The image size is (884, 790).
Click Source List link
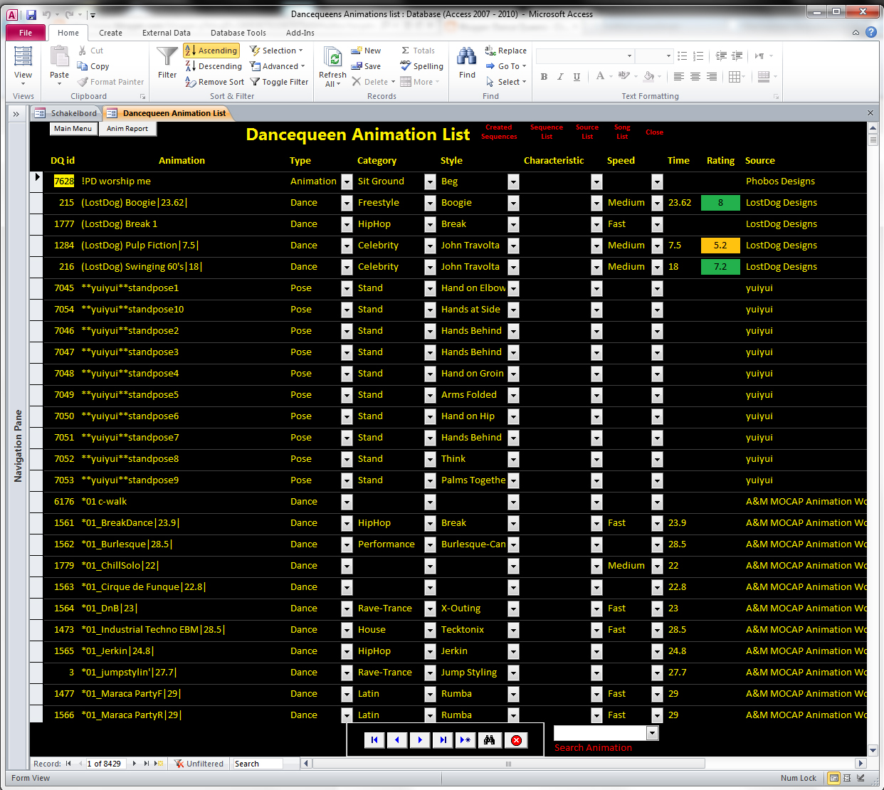(587, 132)
